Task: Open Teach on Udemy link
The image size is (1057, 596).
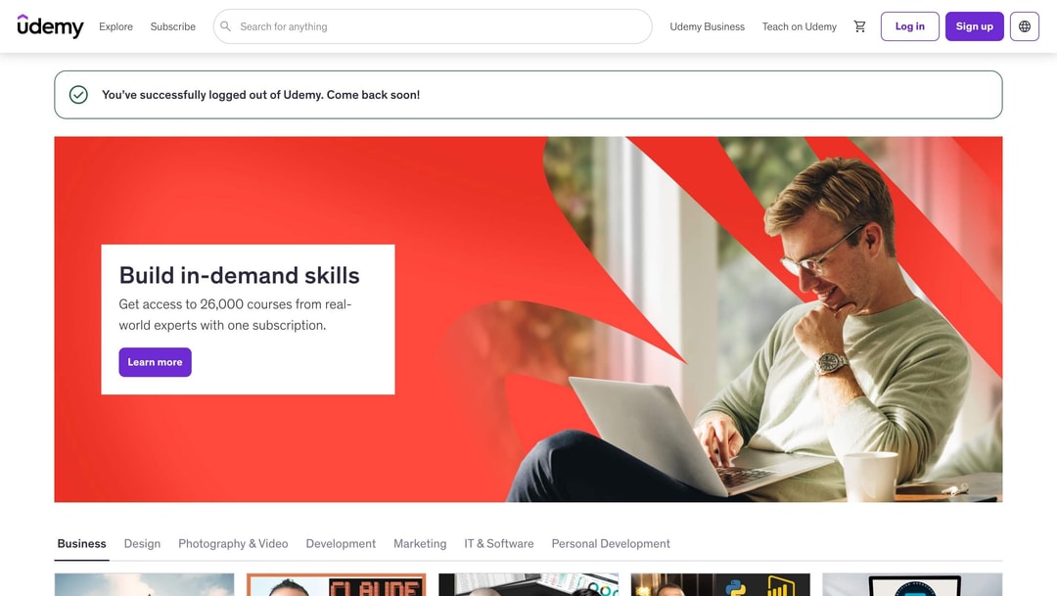Action: 799,26
